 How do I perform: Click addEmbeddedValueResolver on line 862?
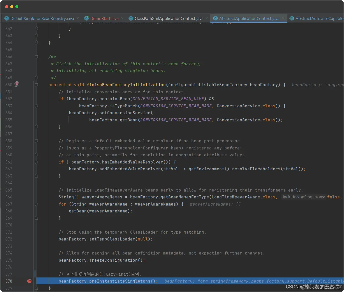[x=130, y=169]
